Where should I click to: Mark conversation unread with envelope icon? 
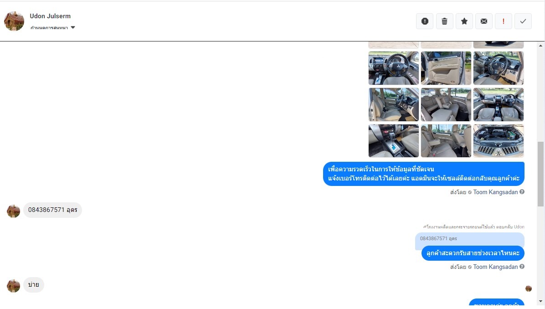(484, 21)
